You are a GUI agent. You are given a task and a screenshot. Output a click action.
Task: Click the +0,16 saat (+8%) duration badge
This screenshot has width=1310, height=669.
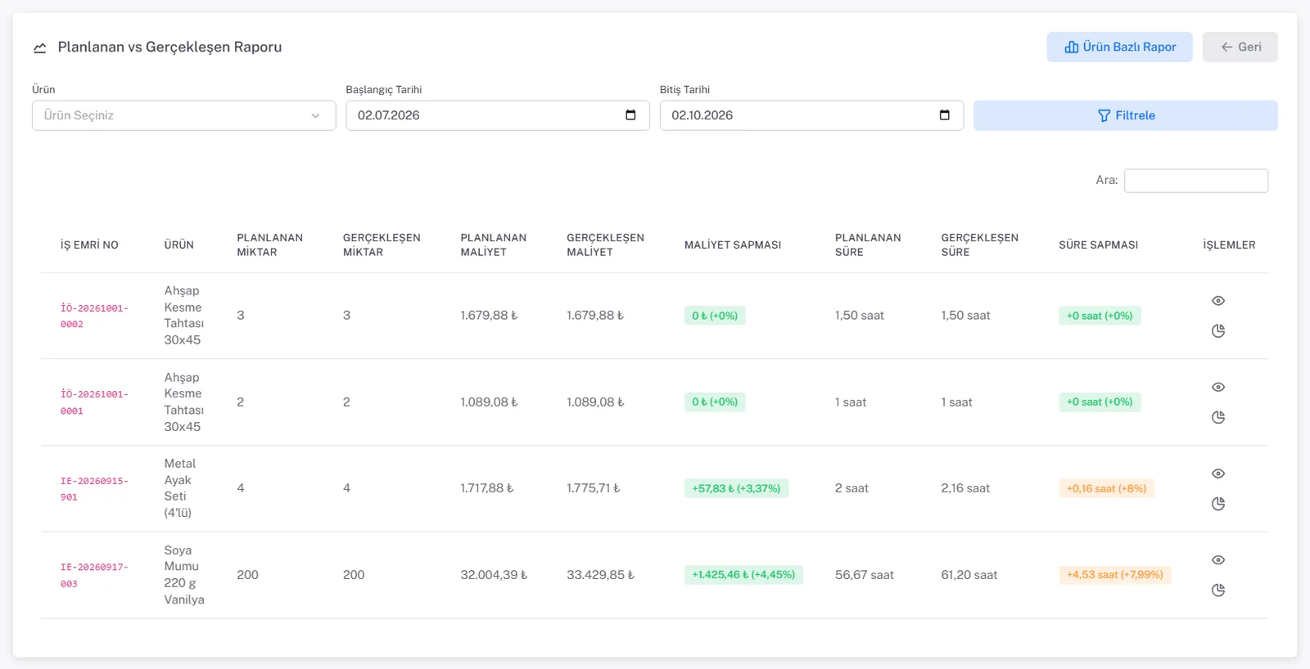tap(1106, 488)
